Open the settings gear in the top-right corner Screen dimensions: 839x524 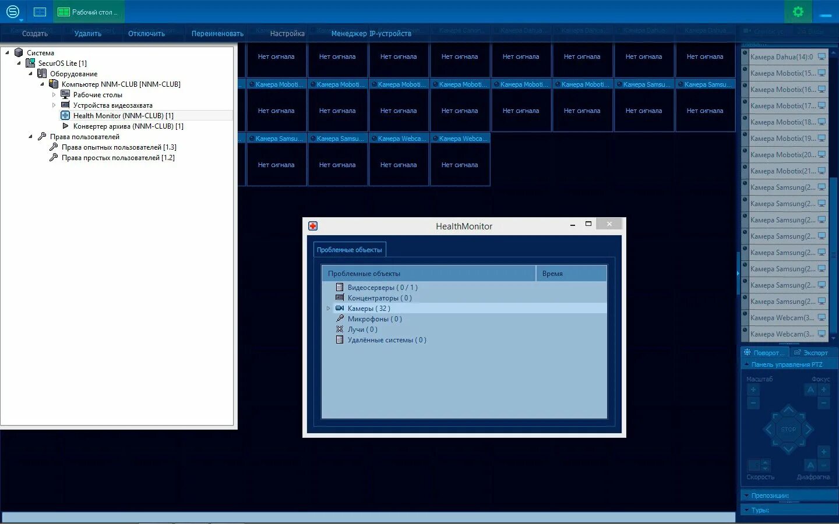pos(798,11)
